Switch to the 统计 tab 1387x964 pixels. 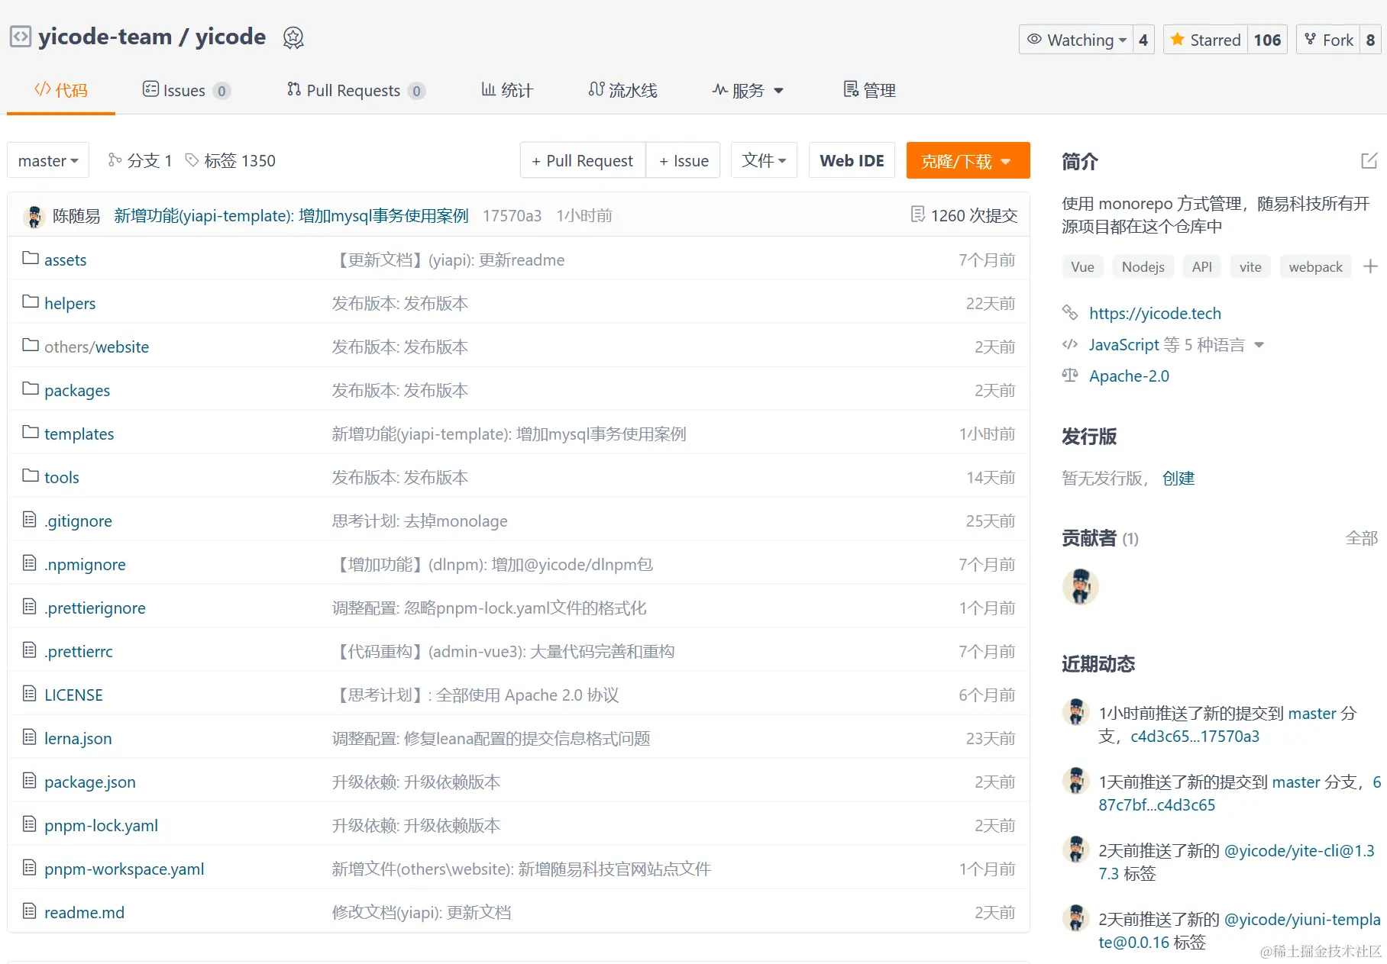[507, 90]
